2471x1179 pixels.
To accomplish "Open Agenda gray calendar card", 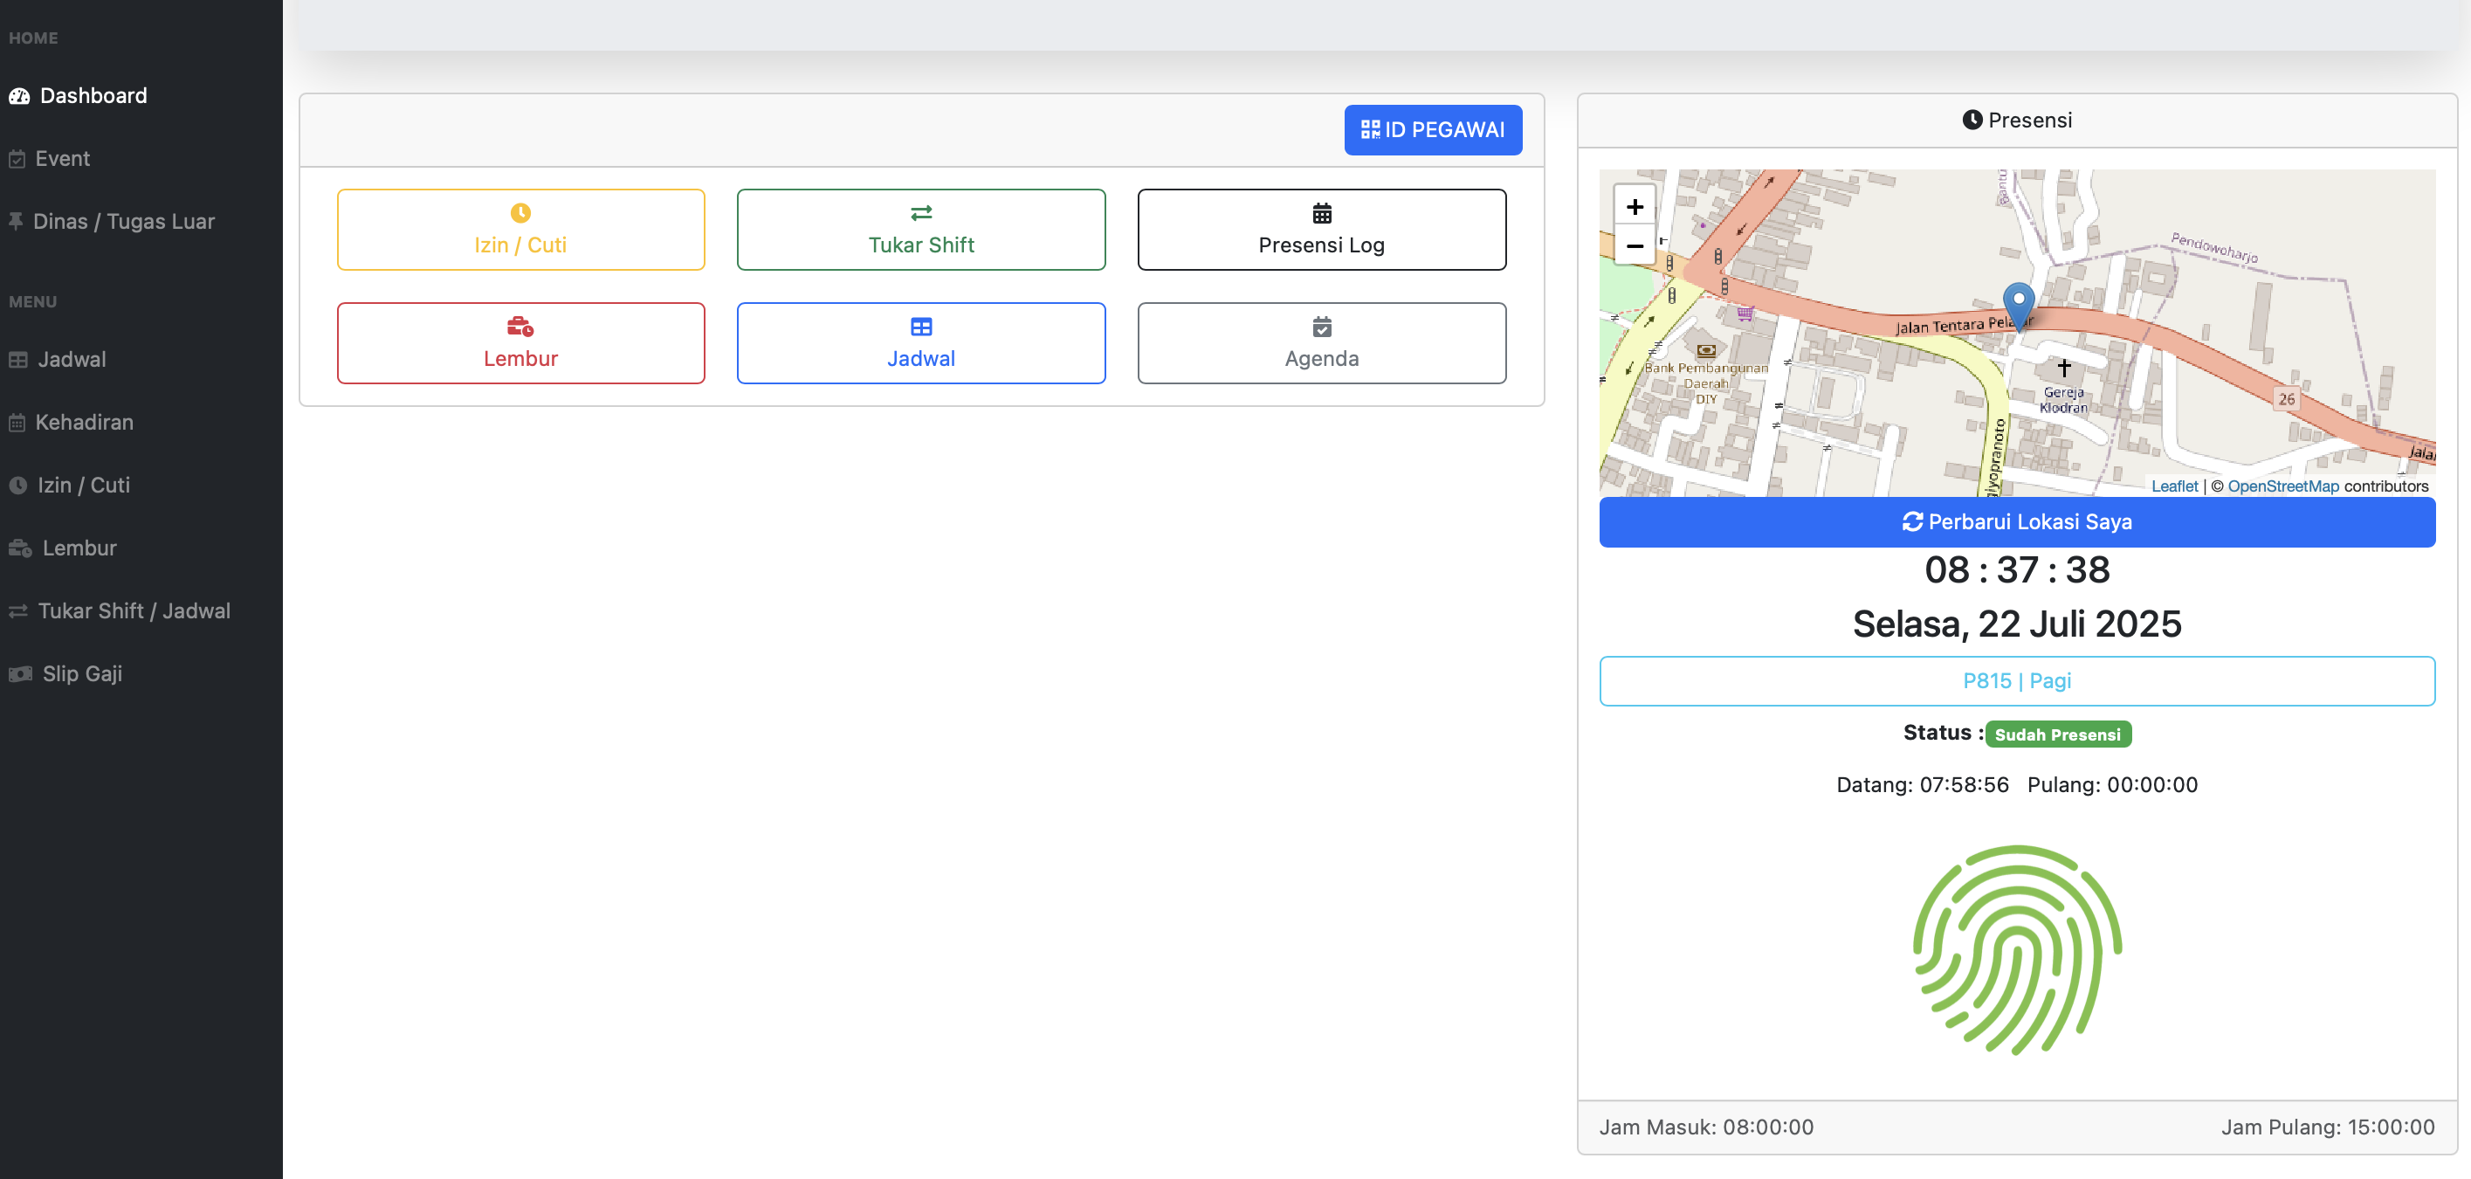I will pyautogui.click(x=1321, y=342).
